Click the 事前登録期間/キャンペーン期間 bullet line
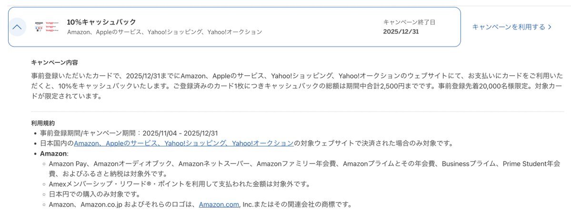 click(x=129, y=133)
